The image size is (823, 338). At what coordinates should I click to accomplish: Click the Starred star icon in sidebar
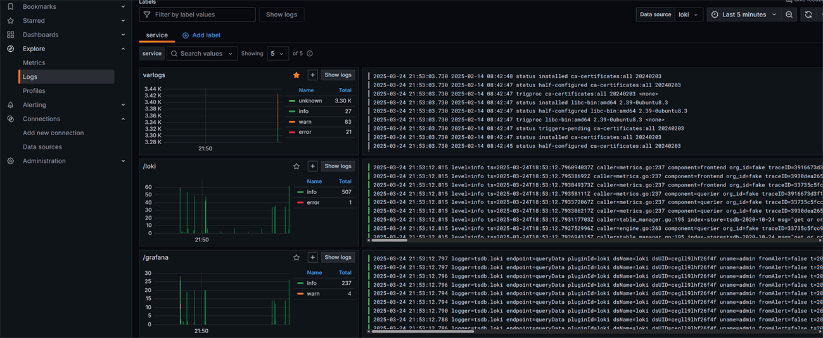10,21
